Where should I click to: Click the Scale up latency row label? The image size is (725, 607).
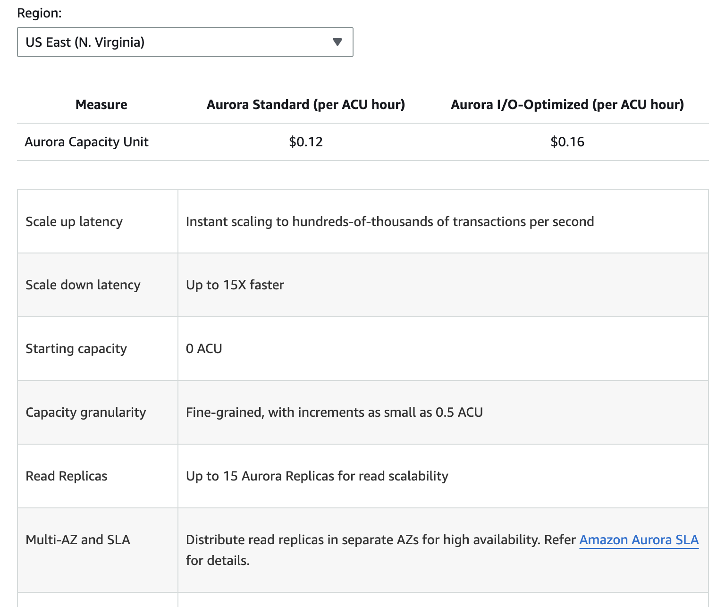tap(74, 221)
